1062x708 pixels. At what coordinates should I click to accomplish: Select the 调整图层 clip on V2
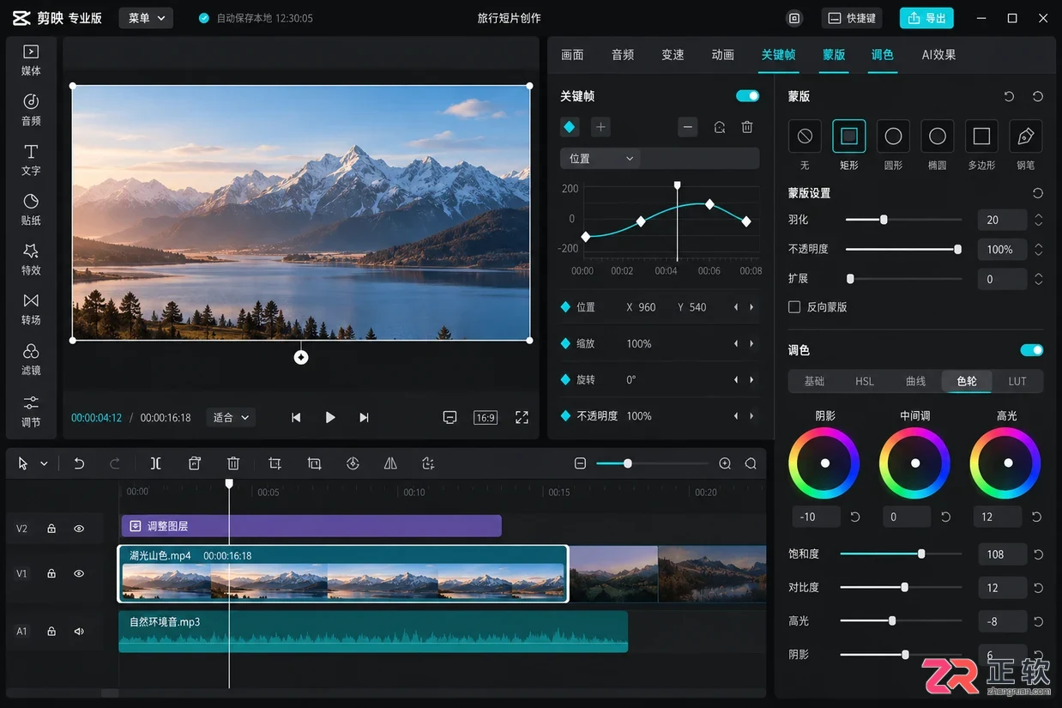pyautogui.click(x=311, y=526)
